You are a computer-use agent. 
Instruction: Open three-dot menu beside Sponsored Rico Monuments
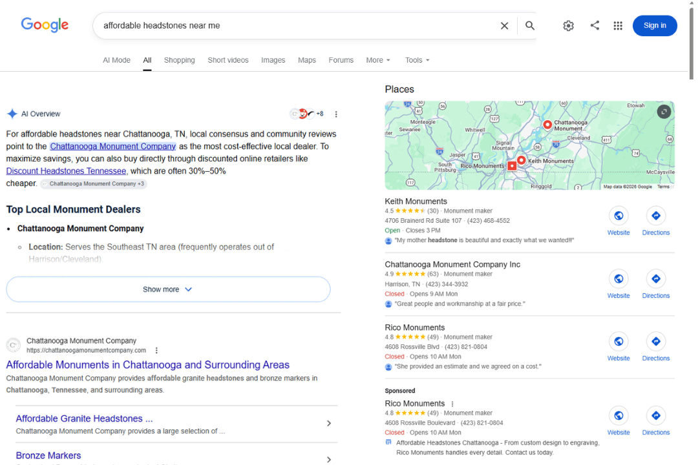[x=452, y=404]
